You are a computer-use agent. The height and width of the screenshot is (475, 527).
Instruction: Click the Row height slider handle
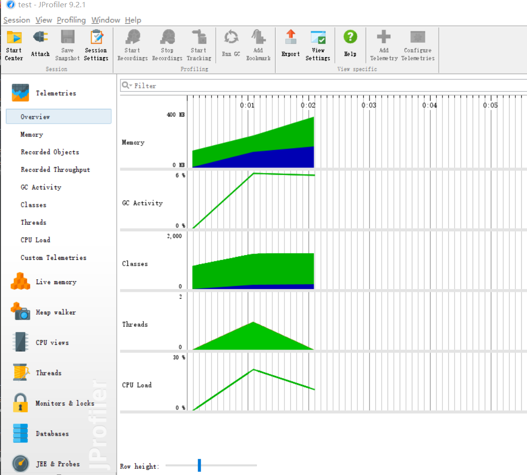click(199, 465)
